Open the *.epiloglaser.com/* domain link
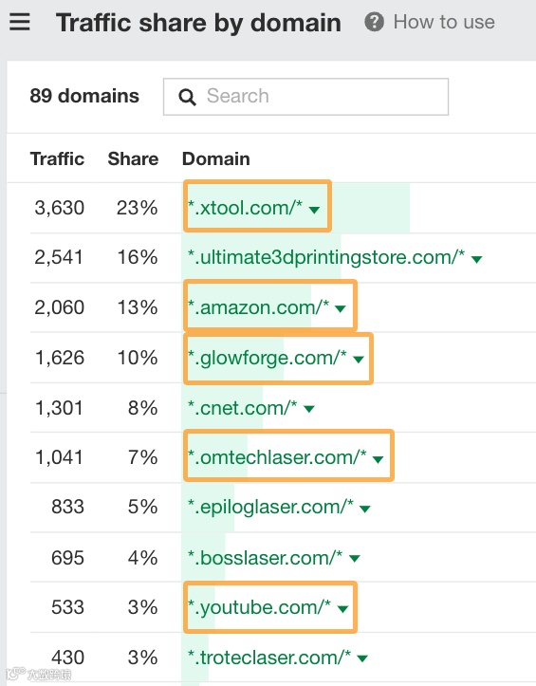 click(x=270, y=507)
